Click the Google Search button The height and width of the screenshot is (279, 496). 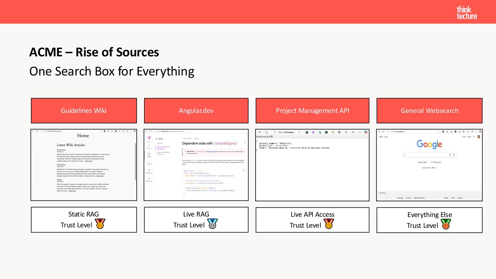pos(422,162)
